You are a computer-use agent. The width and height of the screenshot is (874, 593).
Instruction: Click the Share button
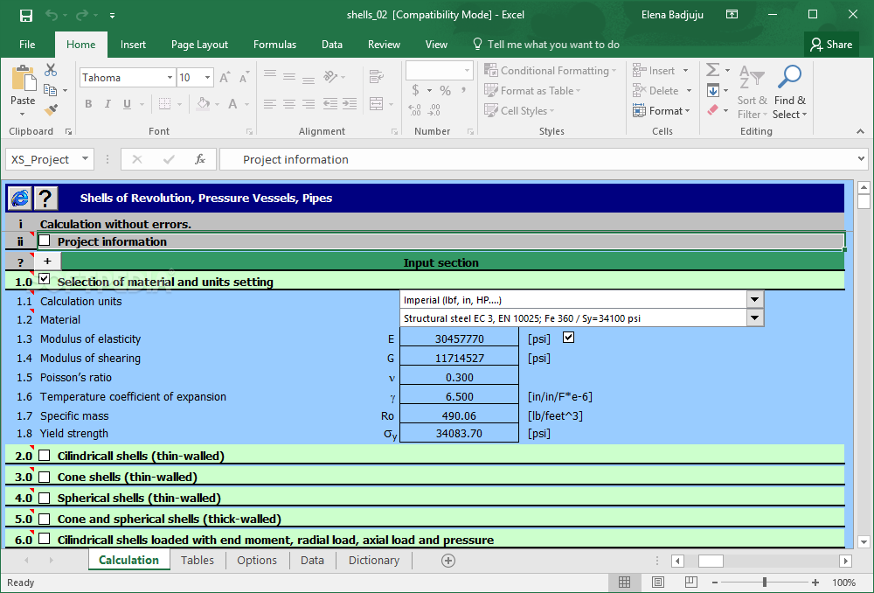pyautogui.click(x=831, y=45)
